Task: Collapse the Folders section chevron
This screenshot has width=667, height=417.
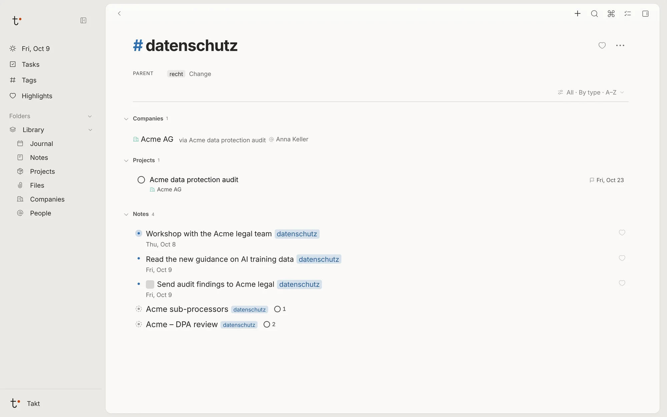Action: click(90, 116)
